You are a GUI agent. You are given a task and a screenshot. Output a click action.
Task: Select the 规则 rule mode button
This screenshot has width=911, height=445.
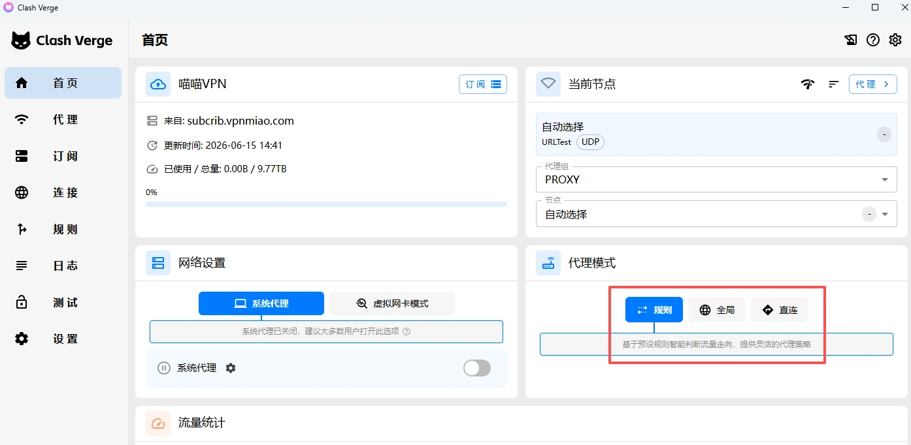click(654, 310)
